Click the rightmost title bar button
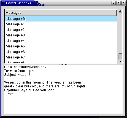Screen dimensions: 127x118 tap(123, 3)
